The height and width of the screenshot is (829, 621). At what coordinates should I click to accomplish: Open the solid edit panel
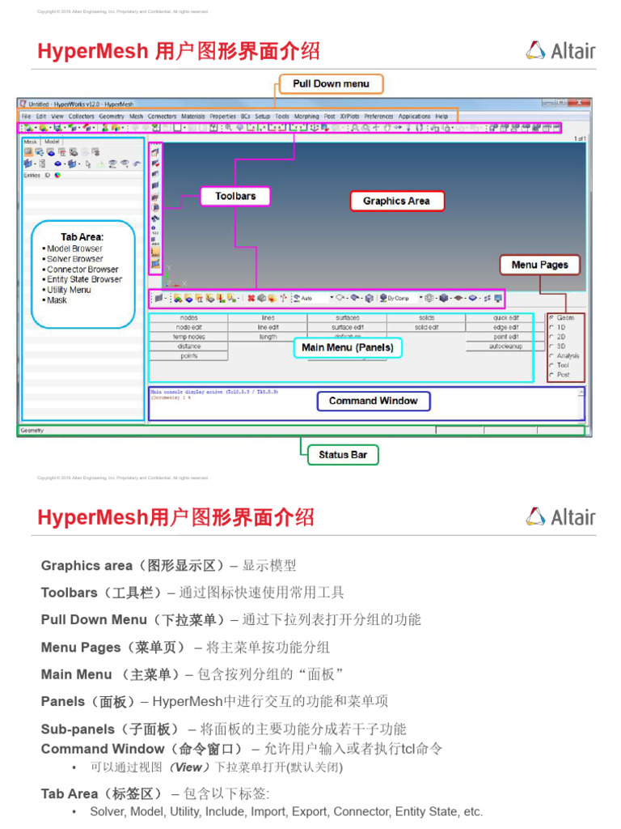click(427, 327)
